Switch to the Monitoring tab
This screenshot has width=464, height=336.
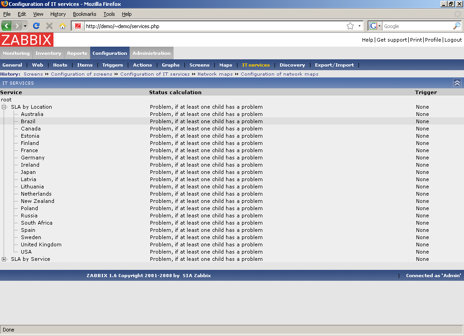(16, 53)
